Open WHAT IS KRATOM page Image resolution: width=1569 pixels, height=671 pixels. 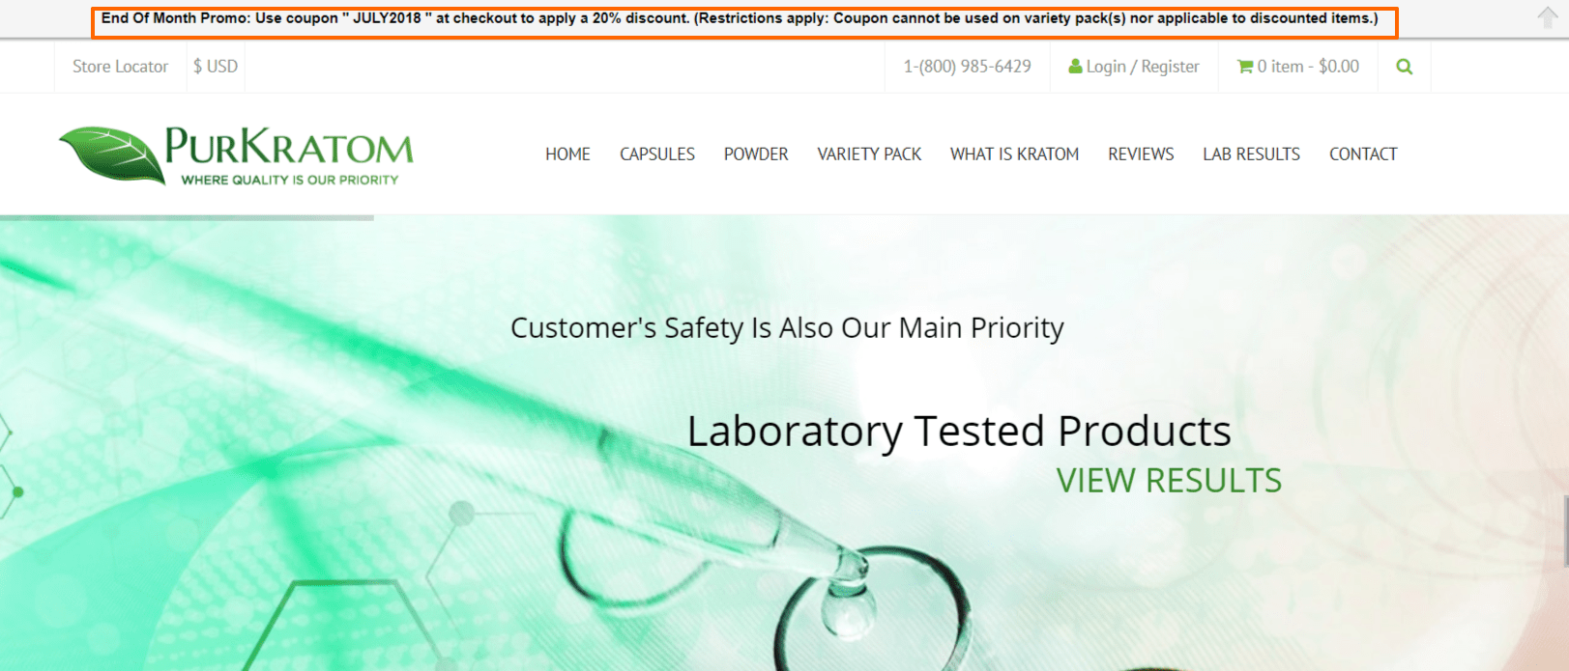tap(1014, 154)
